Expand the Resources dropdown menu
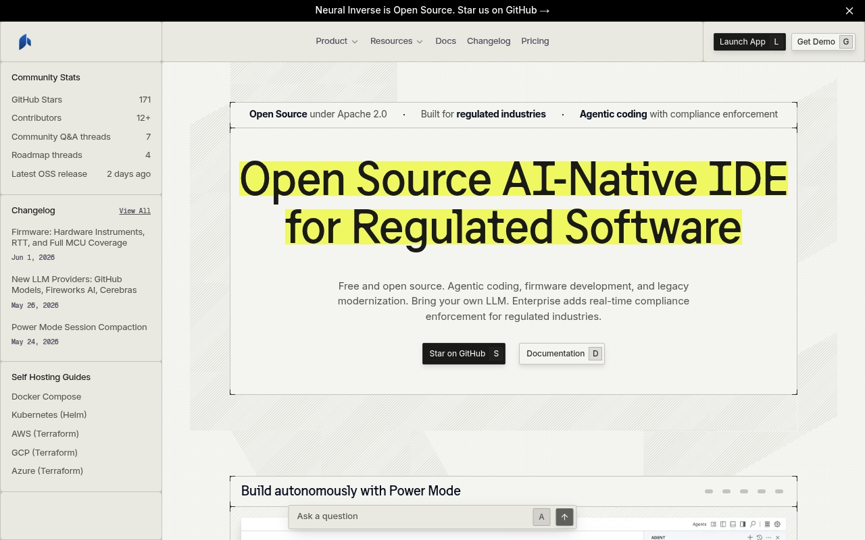865x540 pixels. (x=397, y=41)
